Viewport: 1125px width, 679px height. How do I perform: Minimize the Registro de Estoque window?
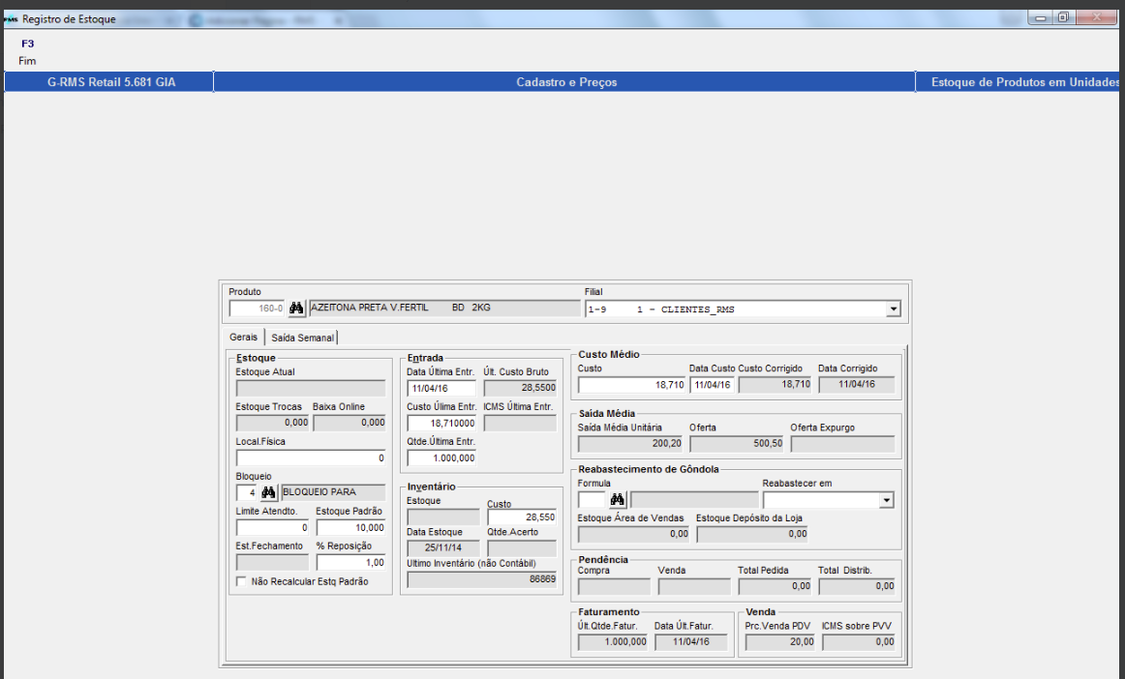[x=1041, y=17]
